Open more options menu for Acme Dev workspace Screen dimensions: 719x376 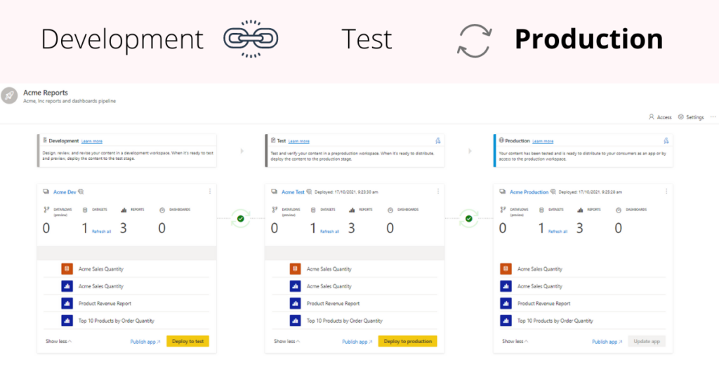coord(210,192)
